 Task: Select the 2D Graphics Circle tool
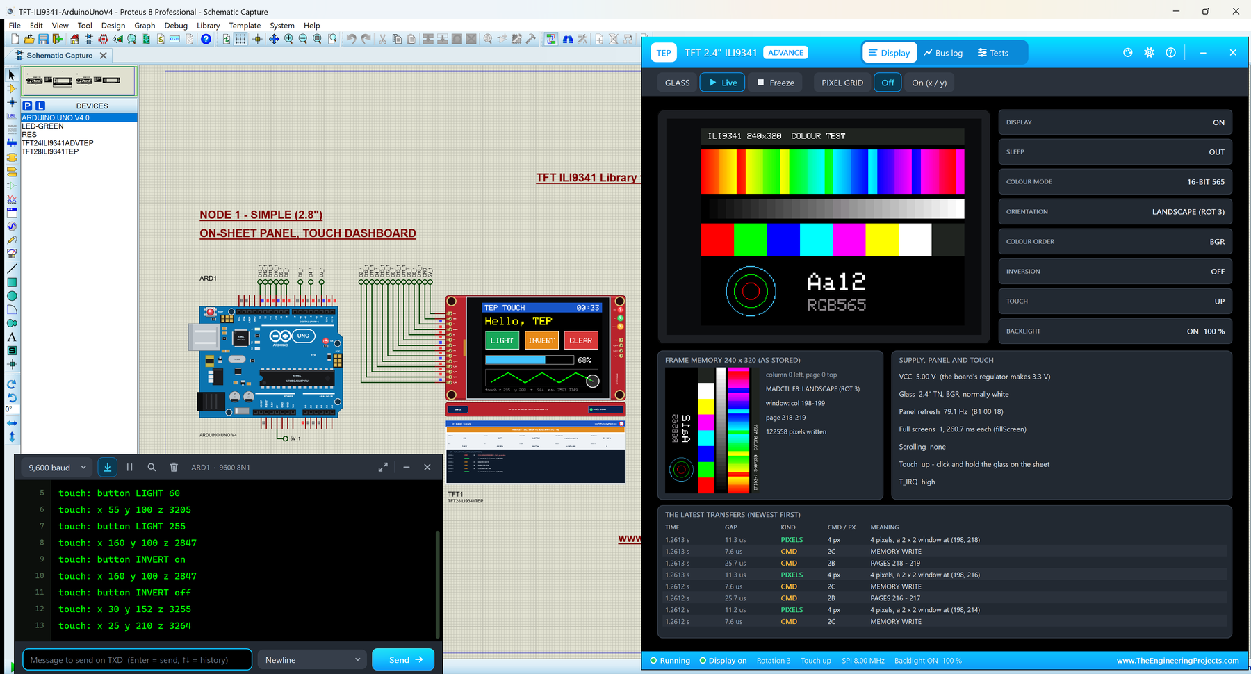[11, 296]
